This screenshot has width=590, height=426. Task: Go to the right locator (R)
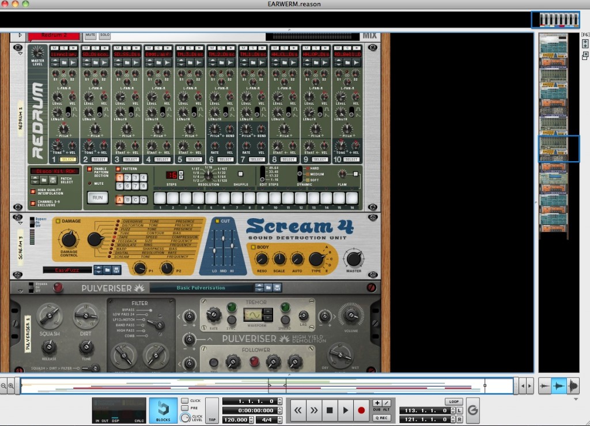[x=459, y=419]
